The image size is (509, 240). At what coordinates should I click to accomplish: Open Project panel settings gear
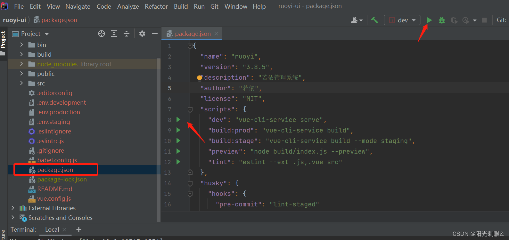tap(142, 34)
